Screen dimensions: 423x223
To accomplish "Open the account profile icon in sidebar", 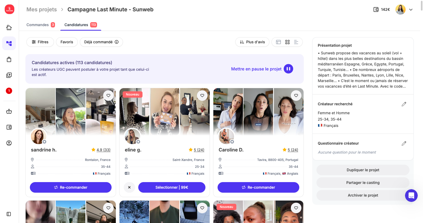I will click(x=9, y=143).
